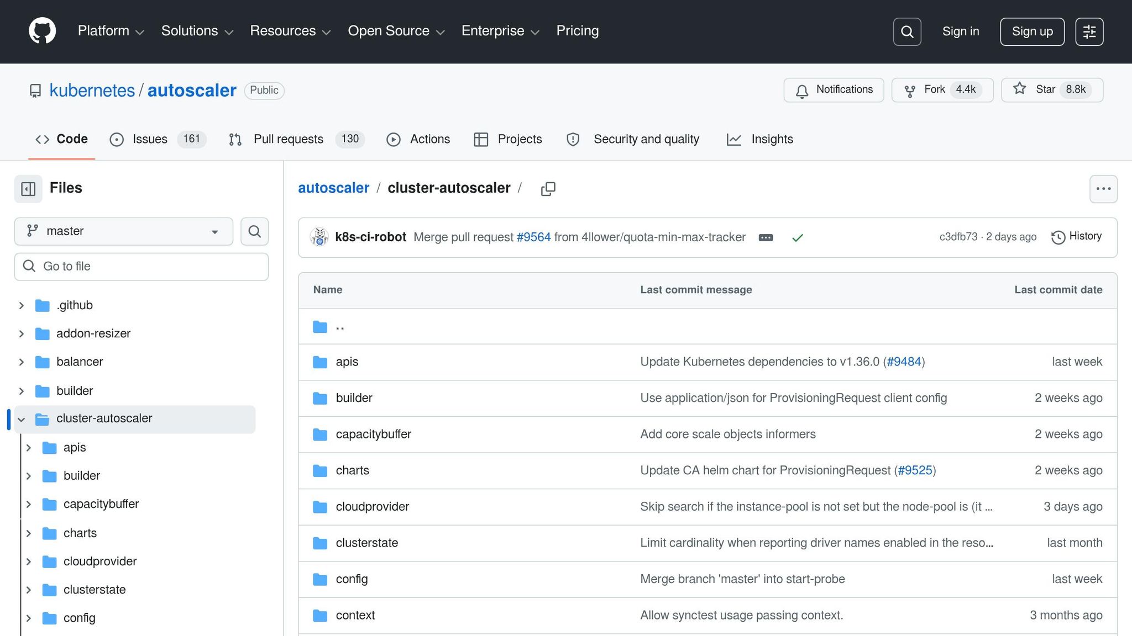
Task: Click the Notifications bell button
Action: [834, 90]
